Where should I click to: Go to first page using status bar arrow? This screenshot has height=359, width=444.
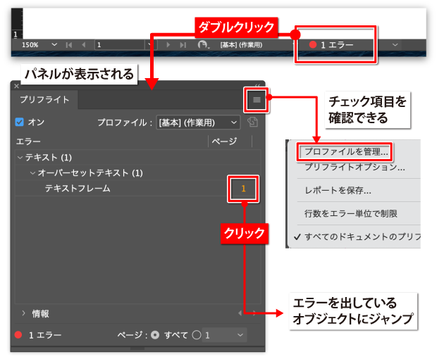click(x=69, y=44)
